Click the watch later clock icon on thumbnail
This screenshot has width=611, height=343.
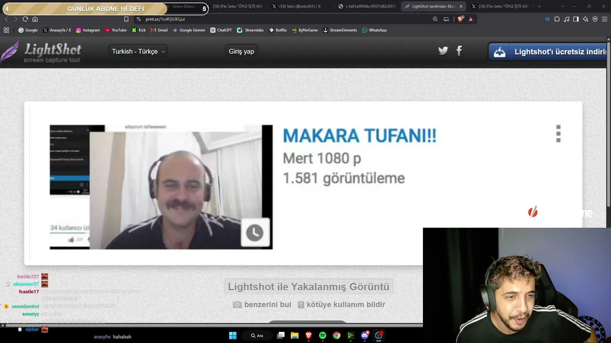pos(254,232)
